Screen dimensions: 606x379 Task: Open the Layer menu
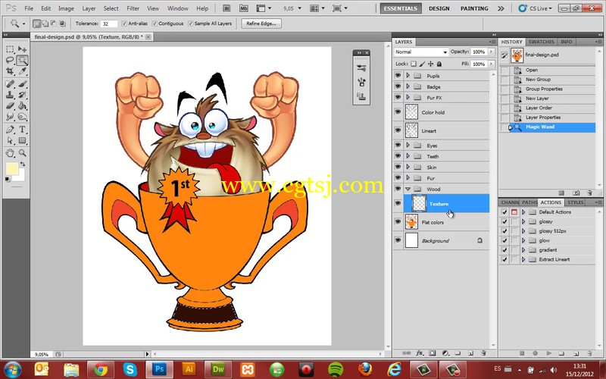[x=89, y=8]
